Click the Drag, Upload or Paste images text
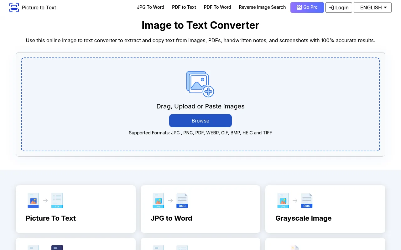Screen dimensions: 401x250 [x=200, y=106]
